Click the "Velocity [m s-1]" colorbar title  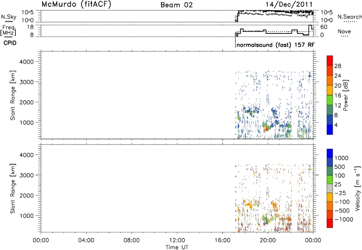tap(357, 188)
